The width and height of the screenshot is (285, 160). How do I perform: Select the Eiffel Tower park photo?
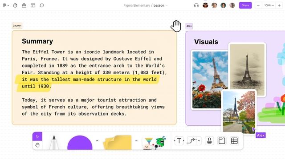tap(239, 112)
